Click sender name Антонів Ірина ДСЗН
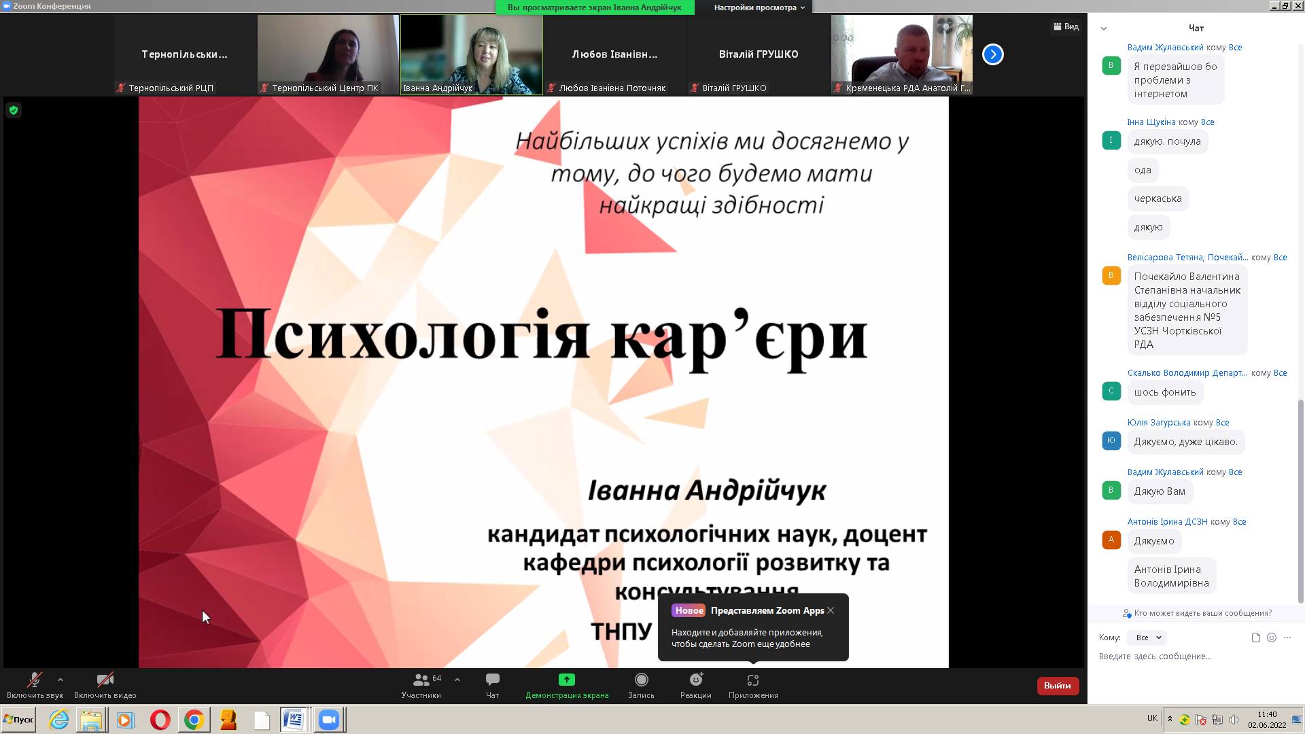The height and width of the screenshot is (734, 1305). click(x=1167, y=522)
